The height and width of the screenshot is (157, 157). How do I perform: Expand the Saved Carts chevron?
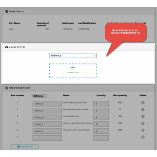click(23, 12)
